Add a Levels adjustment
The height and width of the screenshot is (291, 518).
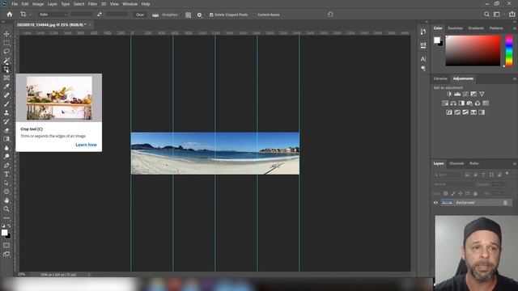pos(457,94)
